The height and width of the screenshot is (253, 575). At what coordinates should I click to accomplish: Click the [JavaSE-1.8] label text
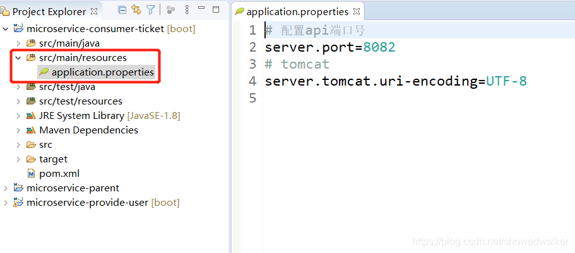coord(153,116)
